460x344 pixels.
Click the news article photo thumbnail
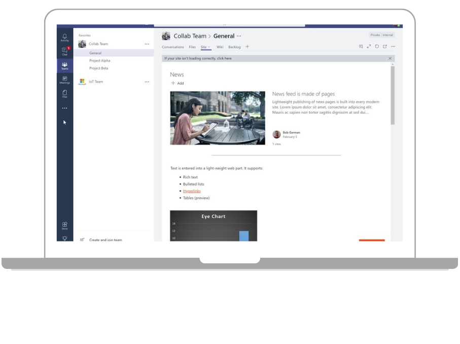click(x=217, y=117)
